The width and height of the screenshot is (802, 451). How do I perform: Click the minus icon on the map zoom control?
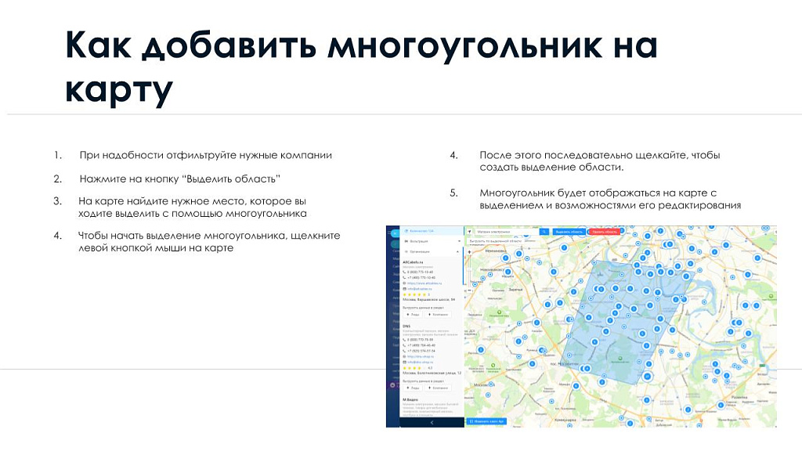coord(470,290)
